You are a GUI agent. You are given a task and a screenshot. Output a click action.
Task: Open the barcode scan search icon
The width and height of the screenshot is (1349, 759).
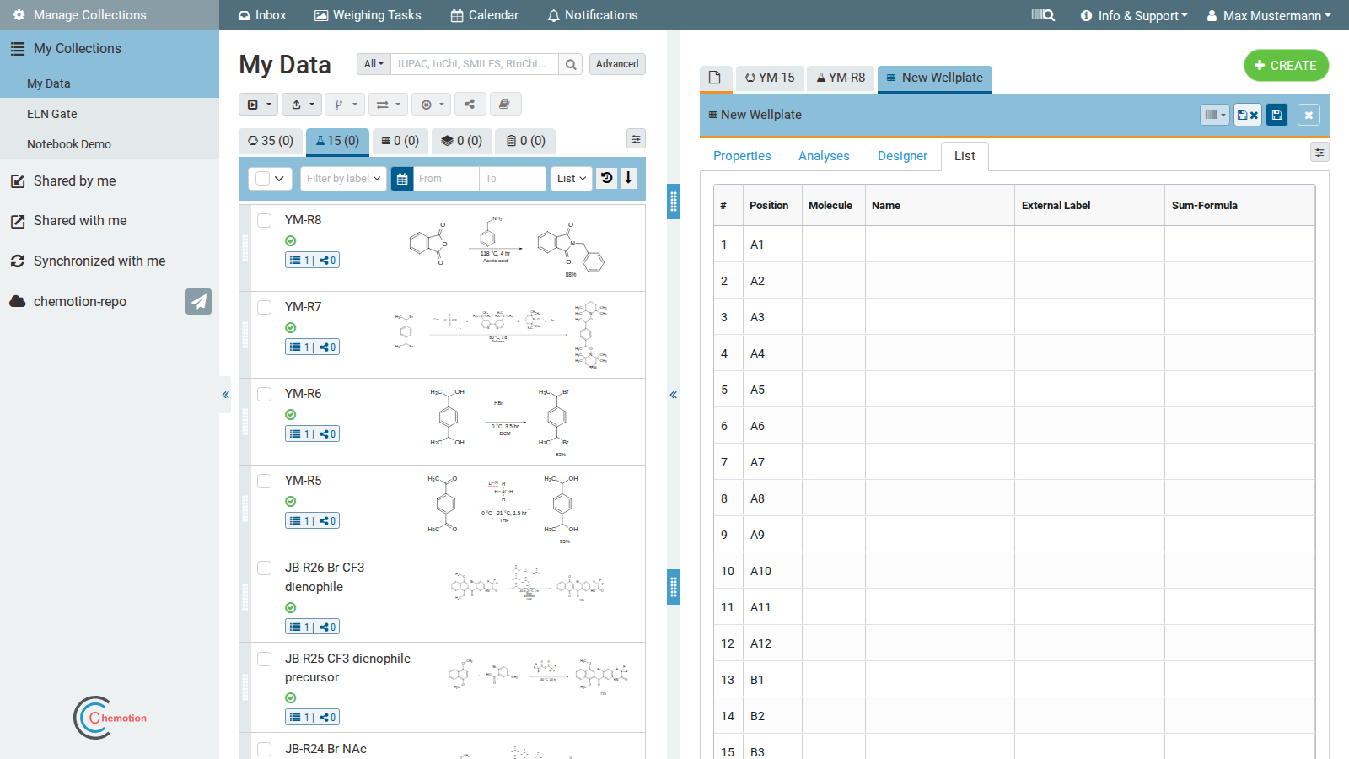point(1043,15)
